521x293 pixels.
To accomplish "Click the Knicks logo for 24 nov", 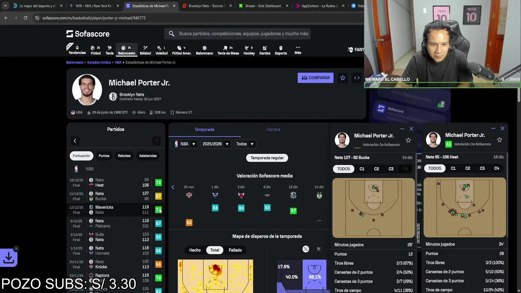I will (x=189, y=195).
